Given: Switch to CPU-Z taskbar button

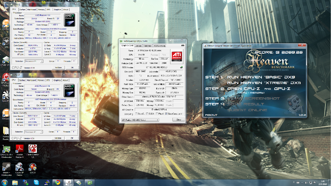Looking at the screenshot, I should coord(79,183).
